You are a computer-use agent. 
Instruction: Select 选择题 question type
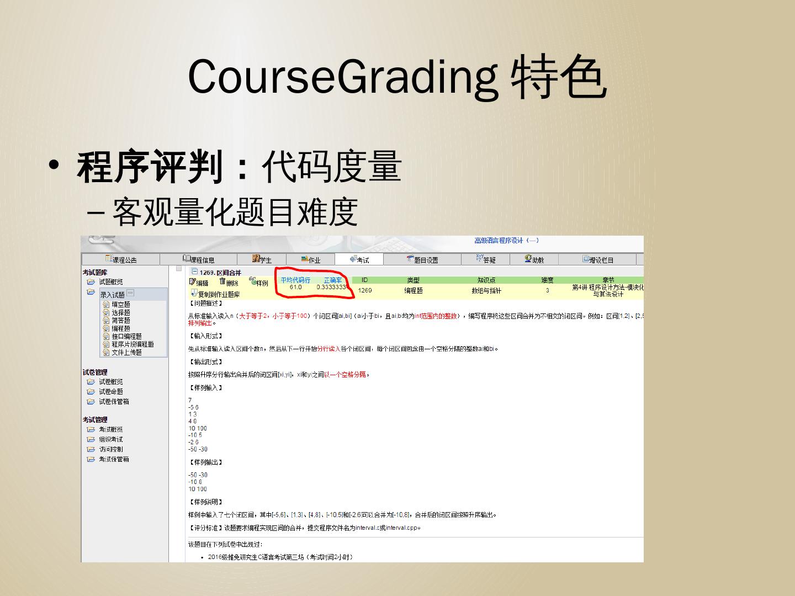tap(121, 312)
